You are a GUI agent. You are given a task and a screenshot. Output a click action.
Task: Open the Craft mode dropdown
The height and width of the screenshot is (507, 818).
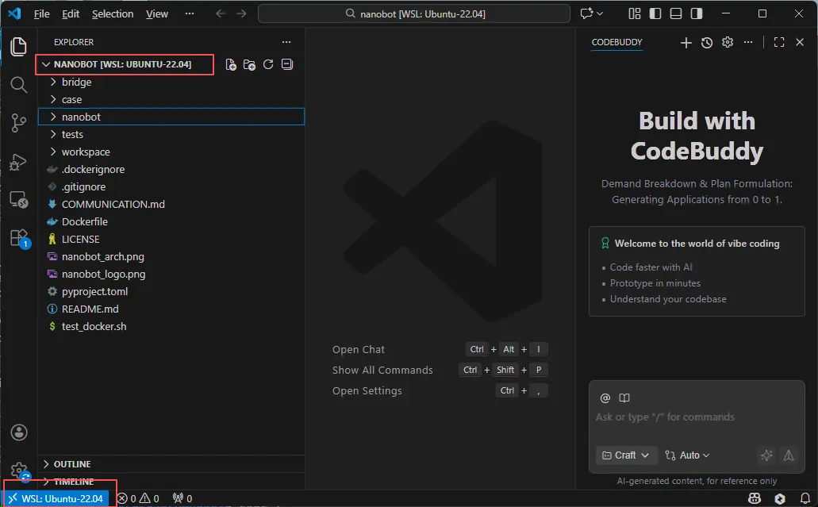(625, 455)
